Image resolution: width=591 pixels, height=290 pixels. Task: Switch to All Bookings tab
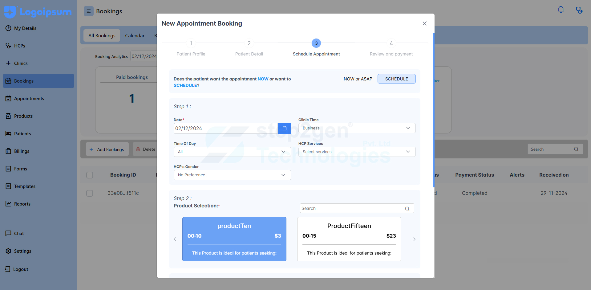point(102,36)
